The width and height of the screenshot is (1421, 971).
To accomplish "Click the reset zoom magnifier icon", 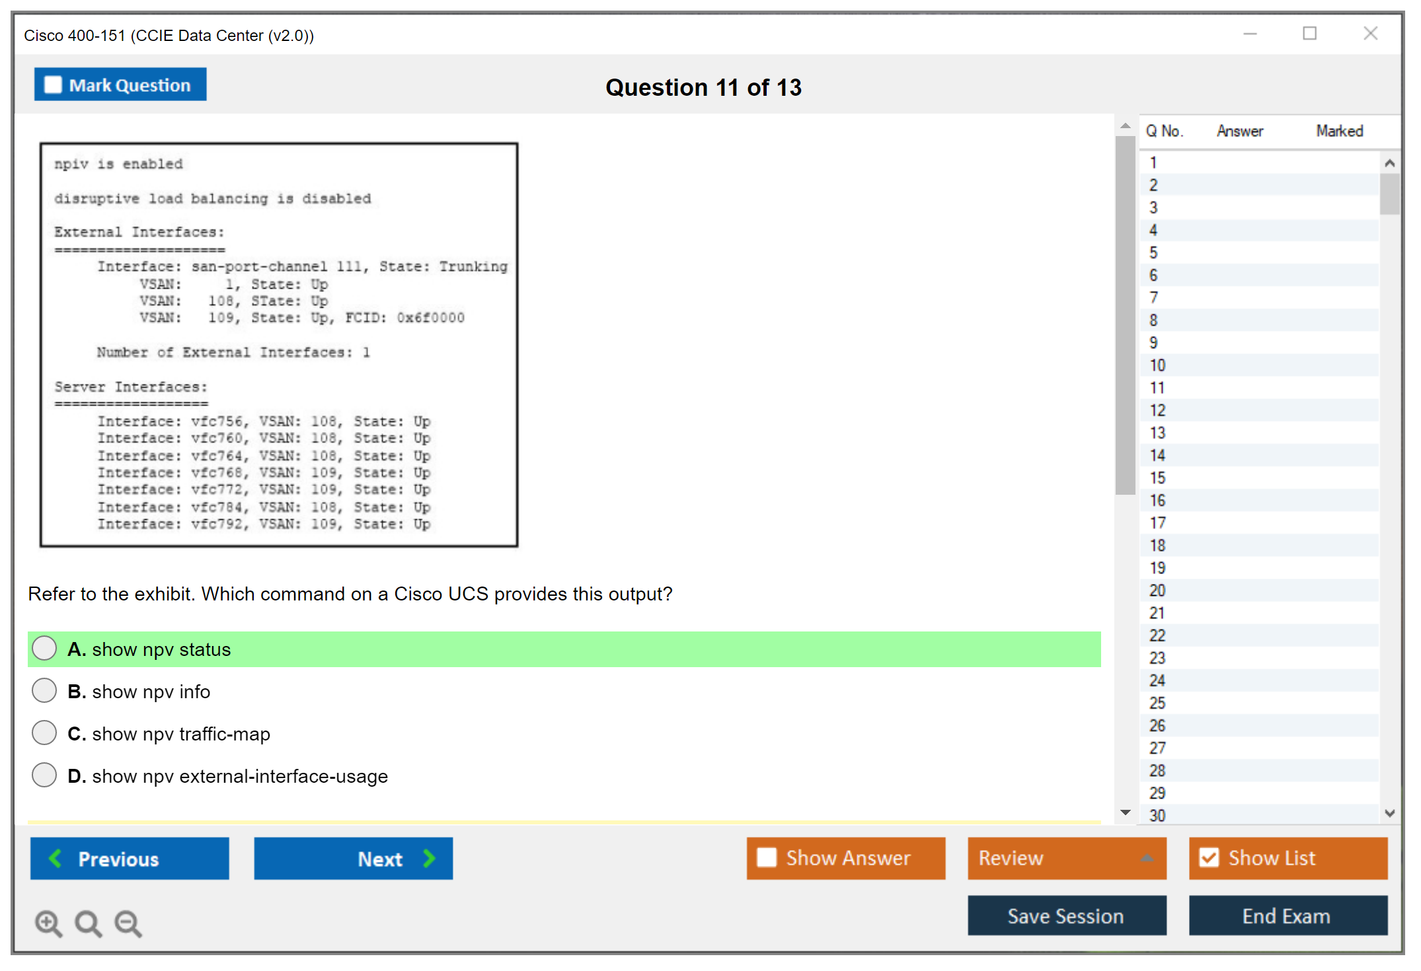I will 88,923.
